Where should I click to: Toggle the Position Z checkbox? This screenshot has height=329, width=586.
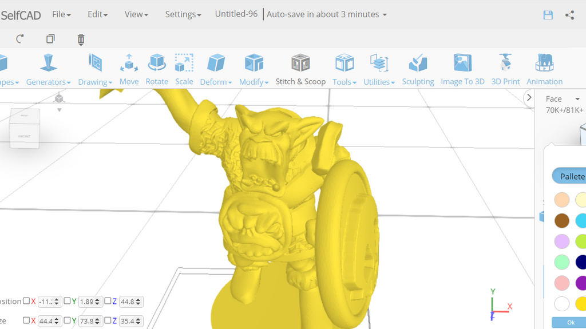[x=108, y=301]
